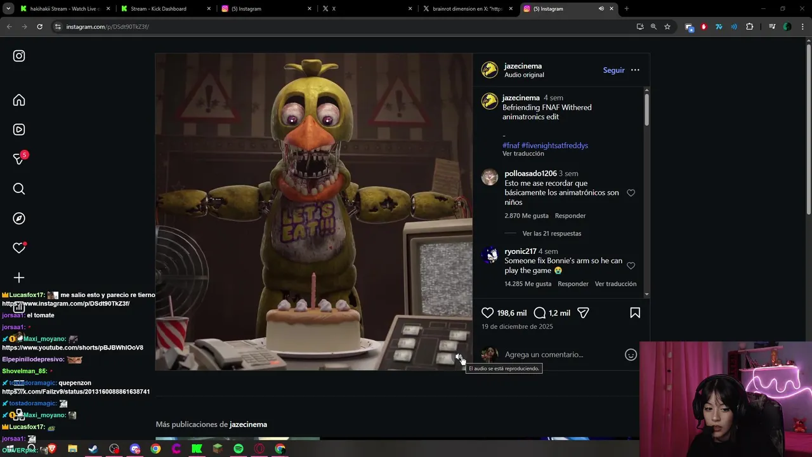This screenshot has height=457, width=812.
Task: Open the Instagram search magnifier icon
Action: coord(19,189)
